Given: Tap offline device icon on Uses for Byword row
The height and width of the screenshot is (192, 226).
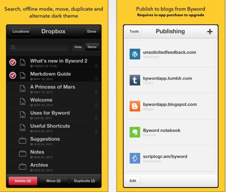Looking at the screenshot, I should point(96,118).
